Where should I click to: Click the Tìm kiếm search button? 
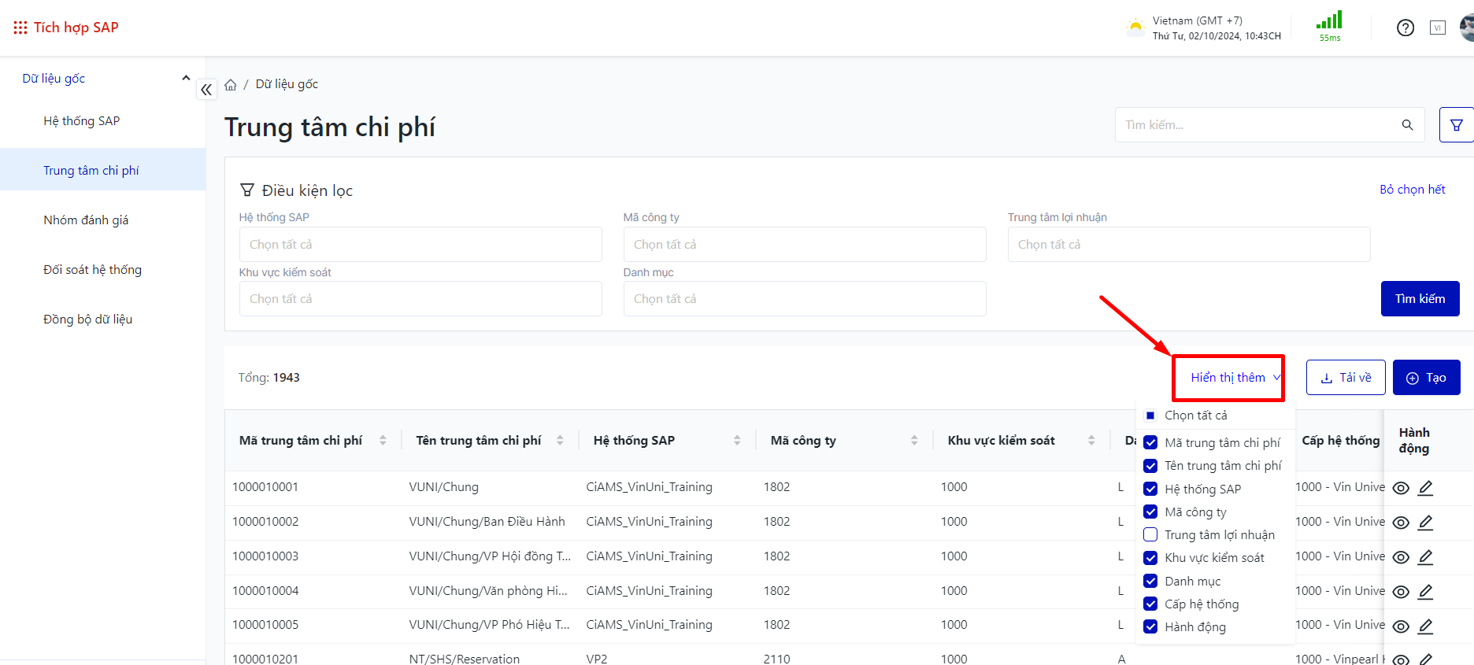point(1420,299)
